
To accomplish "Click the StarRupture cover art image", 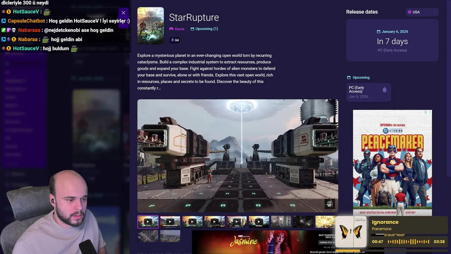I will click(x=150, y=26).
